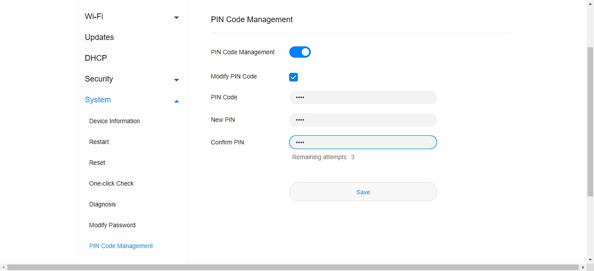Open One-click Check
This screenshot has height=271, width=594.
pyautogui.click(x=111, y=183)
